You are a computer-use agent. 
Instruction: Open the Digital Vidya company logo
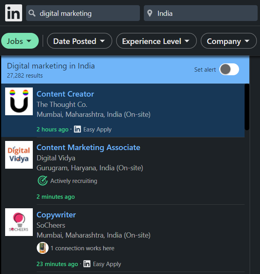tap(19, 155)
